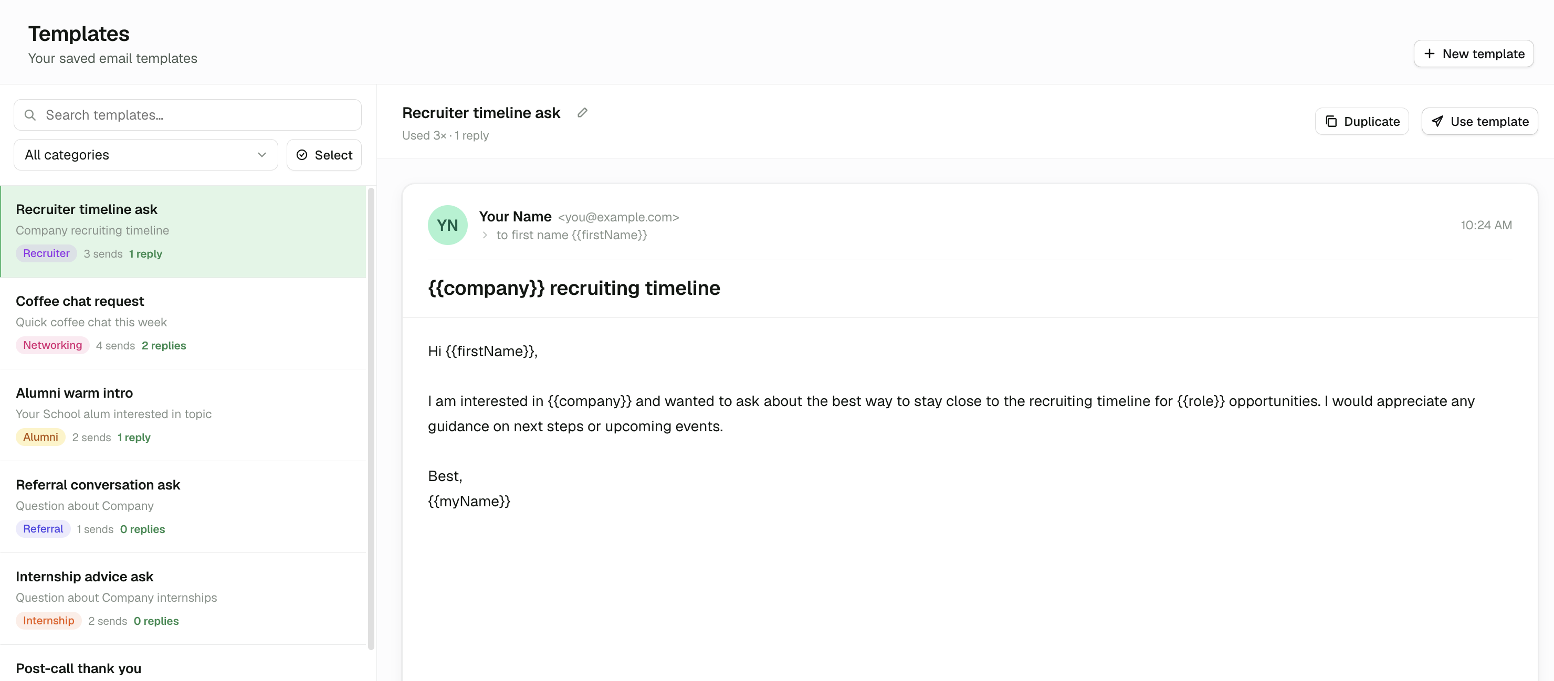Image resolution: width=1554 pixels, height=681 pixels.
Task: Click the Internship category tag
Action: coord(48,621)
